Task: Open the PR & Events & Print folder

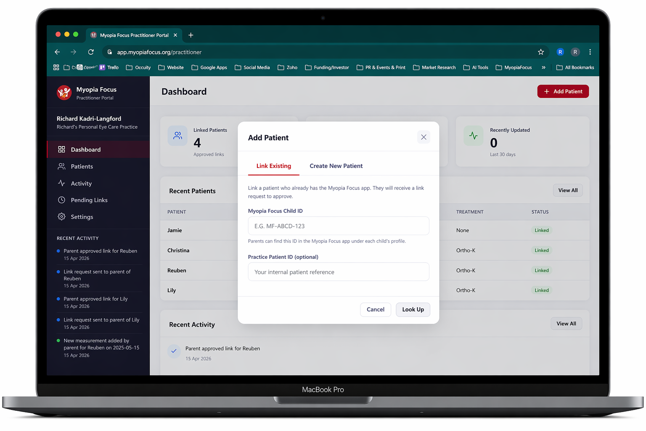Action: [381, 67]
